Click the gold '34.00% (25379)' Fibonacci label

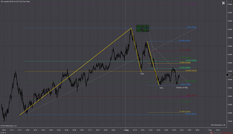click(191, 71)
